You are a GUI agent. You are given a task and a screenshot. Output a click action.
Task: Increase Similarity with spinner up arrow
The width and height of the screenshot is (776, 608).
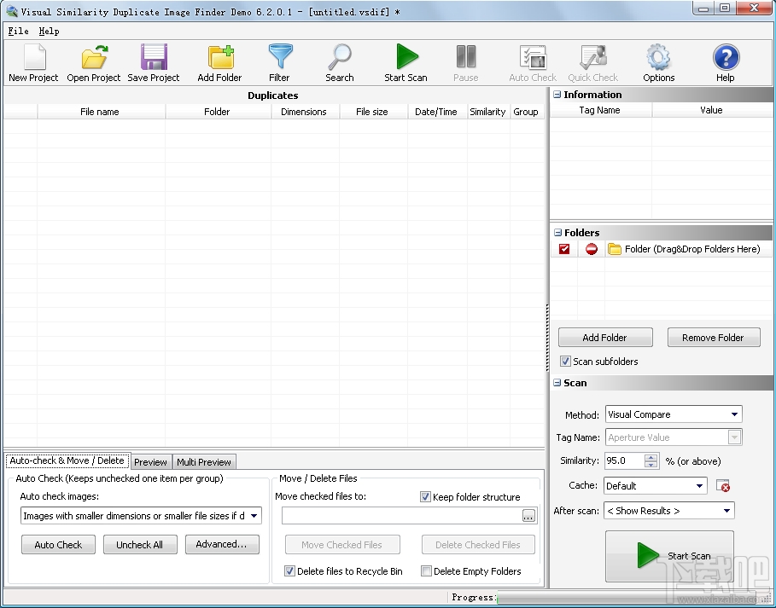pyautogui.click(x=651, y=457)
